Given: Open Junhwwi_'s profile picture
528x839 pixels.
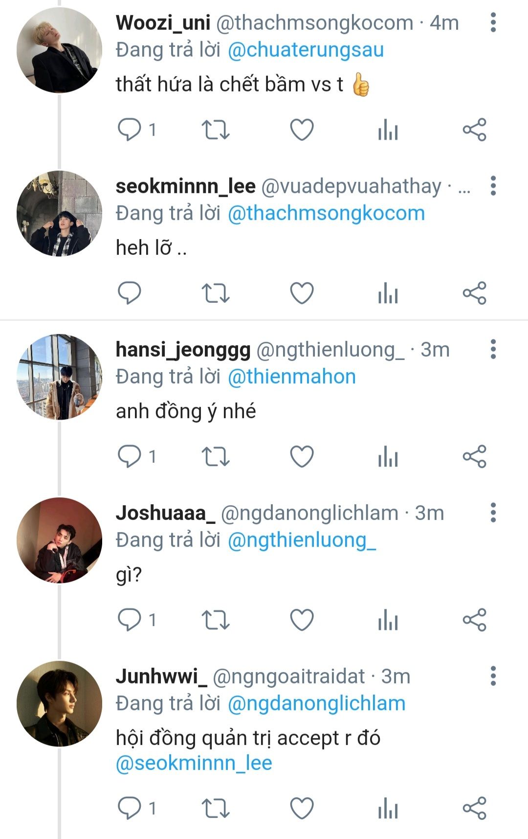Looking at the screenshot, I should [x=59, y=703].
